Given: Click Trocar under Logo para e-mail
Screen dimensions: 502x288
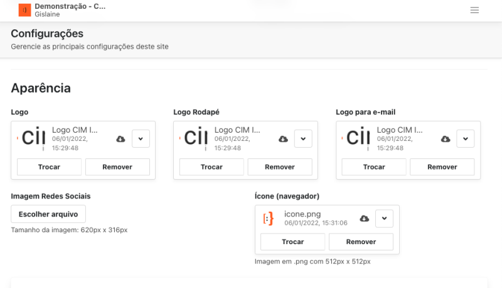Looking at the screenshot, I should [374, 167].
